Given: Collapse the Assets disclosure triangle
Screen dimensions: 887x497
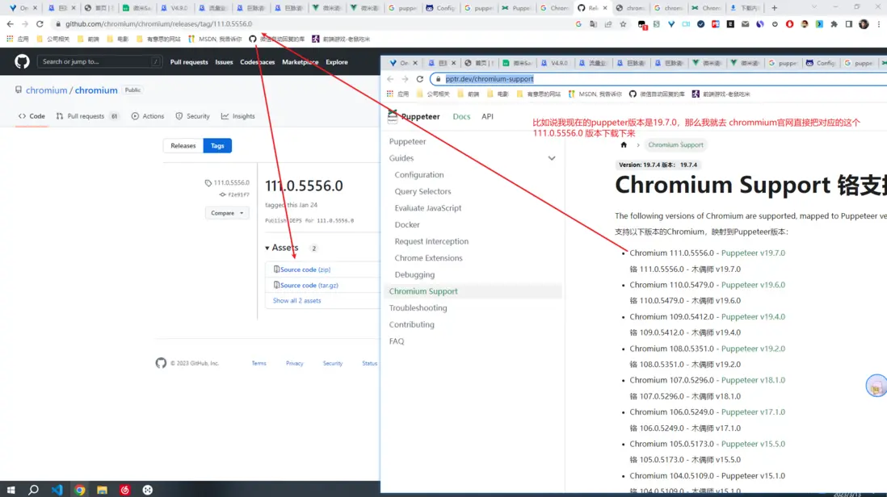Looking at the screenshot, I should (267, 248).
